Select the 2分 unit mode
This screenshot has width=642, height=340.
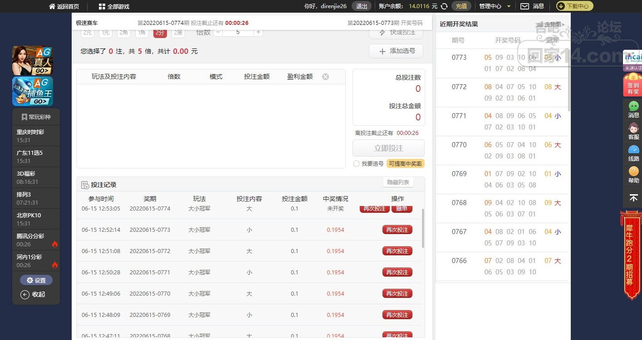[x=160, y=33]
